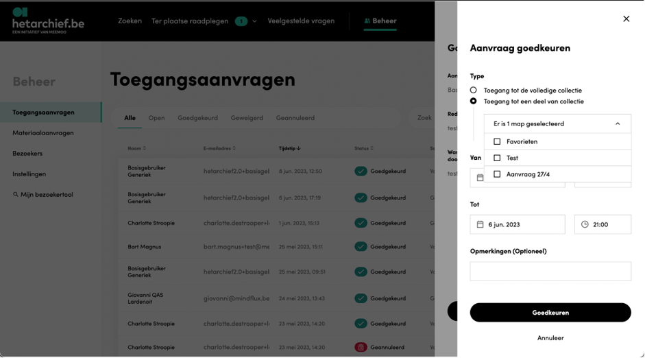Click email bart.magnus+test@me
The image size is (645, 358).
click(x=236, y=247)
